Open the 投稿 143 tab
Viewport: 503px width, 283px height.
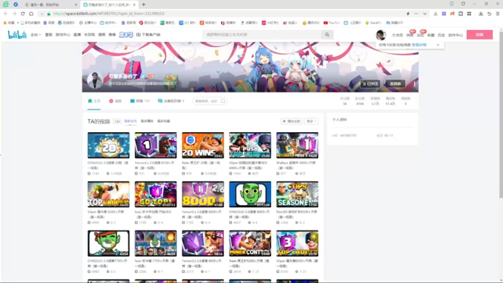(x=140, y=101)
